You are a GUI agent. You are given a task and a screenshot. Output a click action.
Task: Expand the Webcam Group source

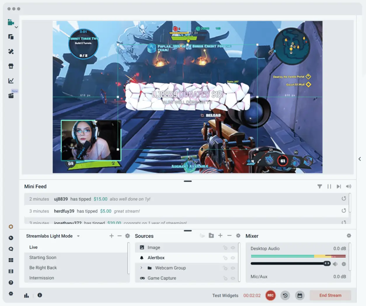[141, 268]
